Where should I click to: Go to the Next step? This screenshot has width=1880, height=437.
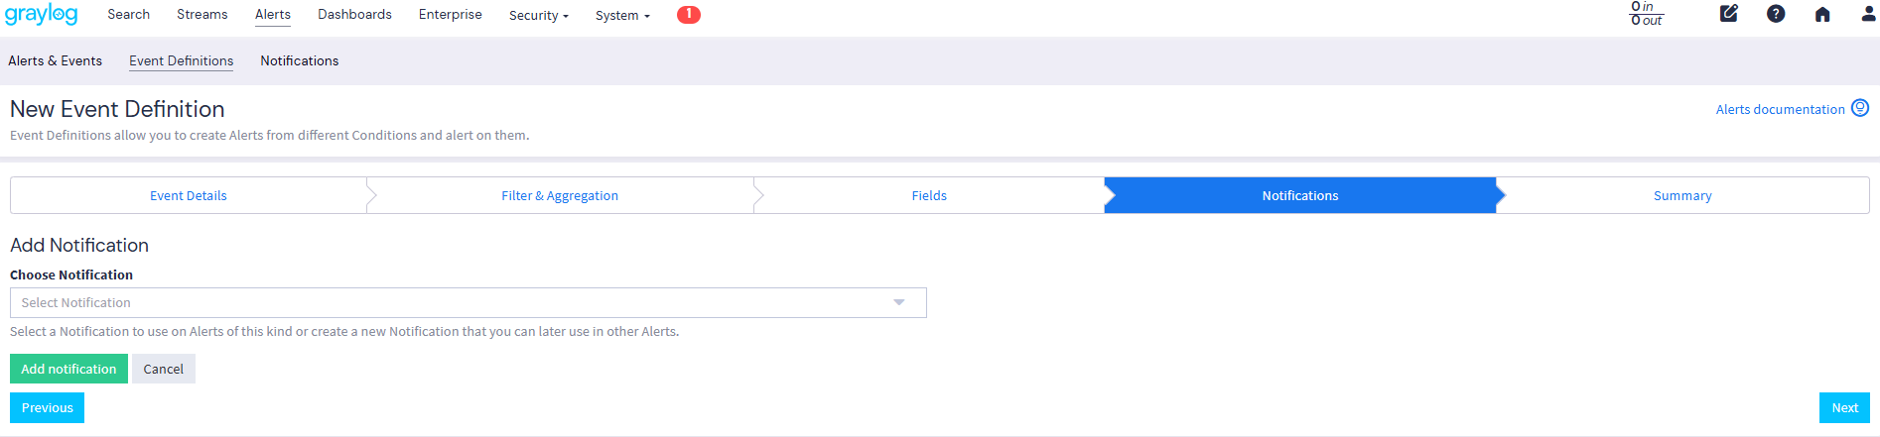tap(1844, 407)
